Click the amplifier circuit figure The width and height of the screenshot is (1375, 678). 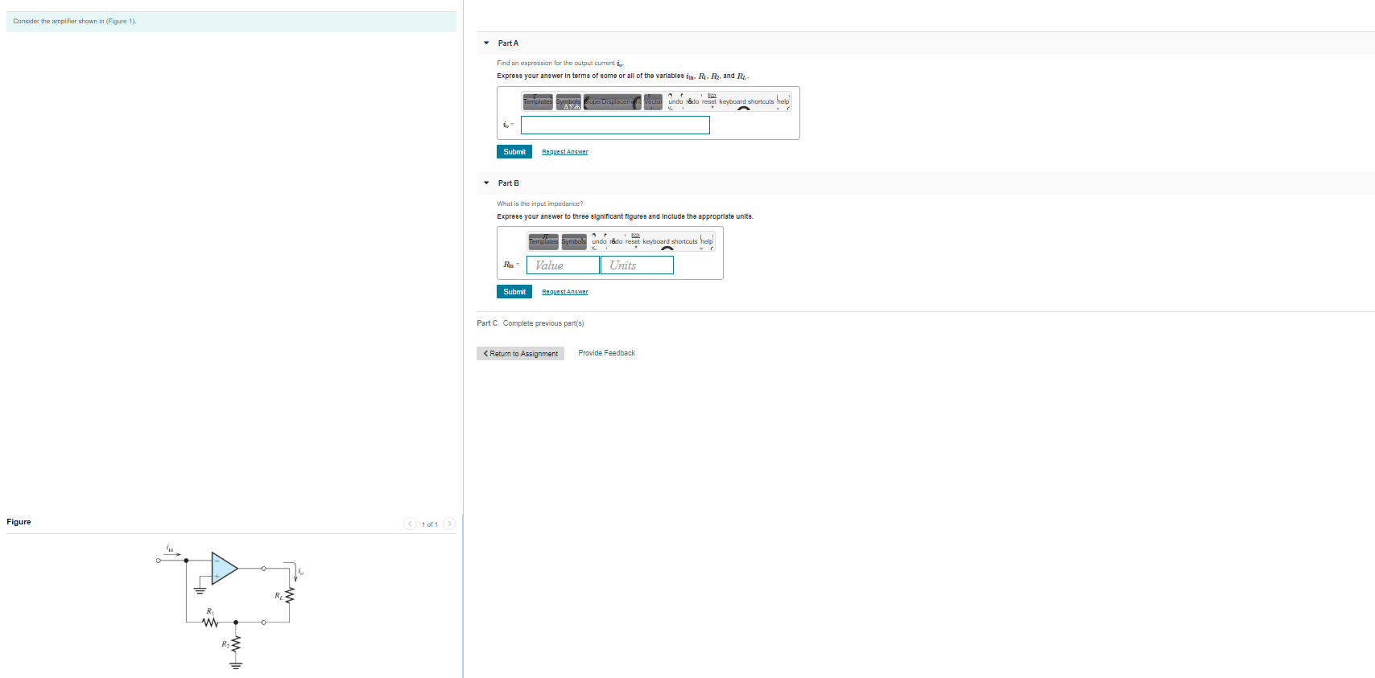230,607
